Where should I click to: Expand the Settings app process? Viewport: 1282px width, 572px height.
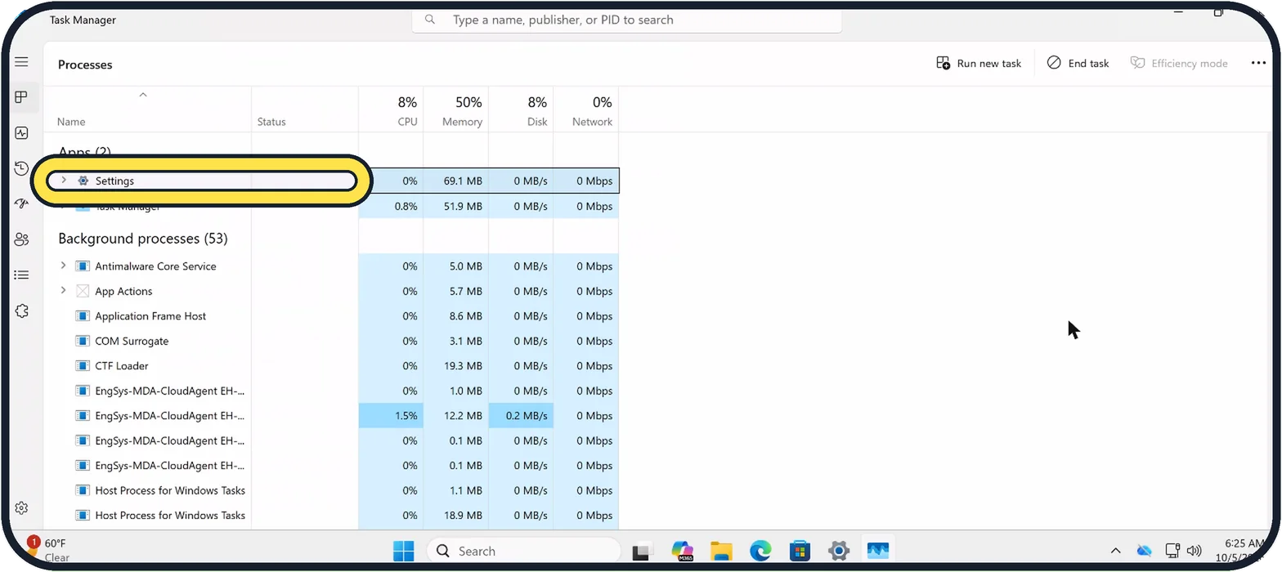click(64, 180)
